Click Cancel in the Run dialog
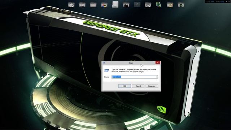The width and height of the screenshot is (231, 130). [x=138, y=86]
